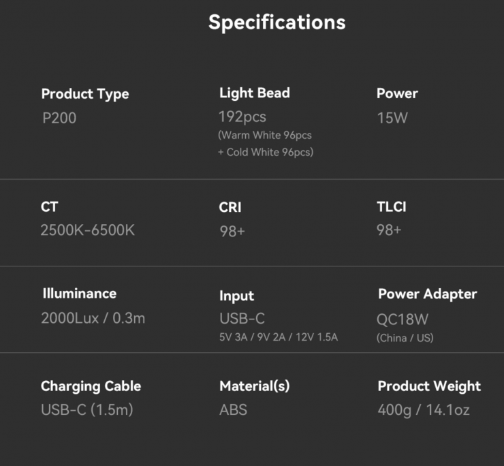Click the 2500K-6500K color temperature value
The height and width of the screenshot is (466, 504).
coord(88,230)
